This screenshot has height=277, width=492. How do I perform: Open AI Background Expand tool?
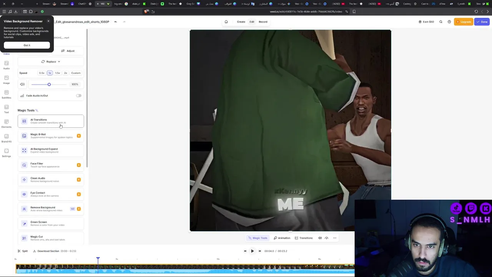(x=51, y=150)
